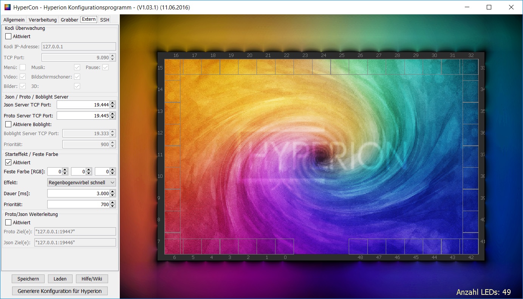Select LED zone 24 in the preview
Image resolution: width=523 pixels, height=299 pixels.
tap(321, 67)
